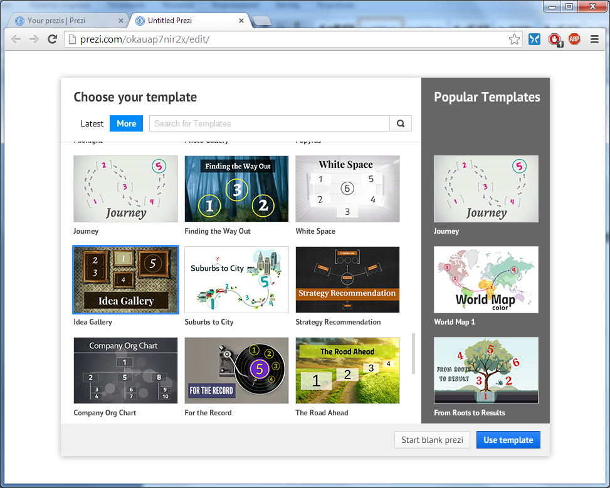
Task: Select the Strategy Recommendation template
Action: click(x=347, y=279)
